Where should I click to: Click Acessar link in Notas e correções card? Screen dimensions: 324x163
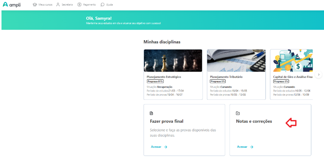pyautogui.click(x=242, y=147)
